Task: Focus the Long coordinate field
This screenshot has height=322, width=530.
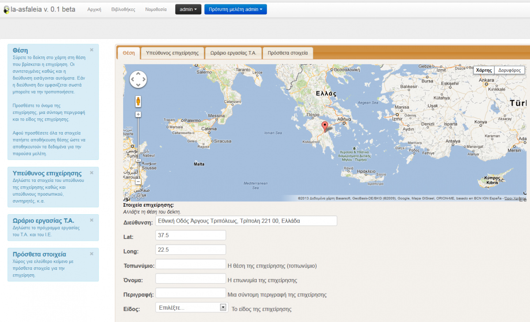Action: tap(191, 250)
